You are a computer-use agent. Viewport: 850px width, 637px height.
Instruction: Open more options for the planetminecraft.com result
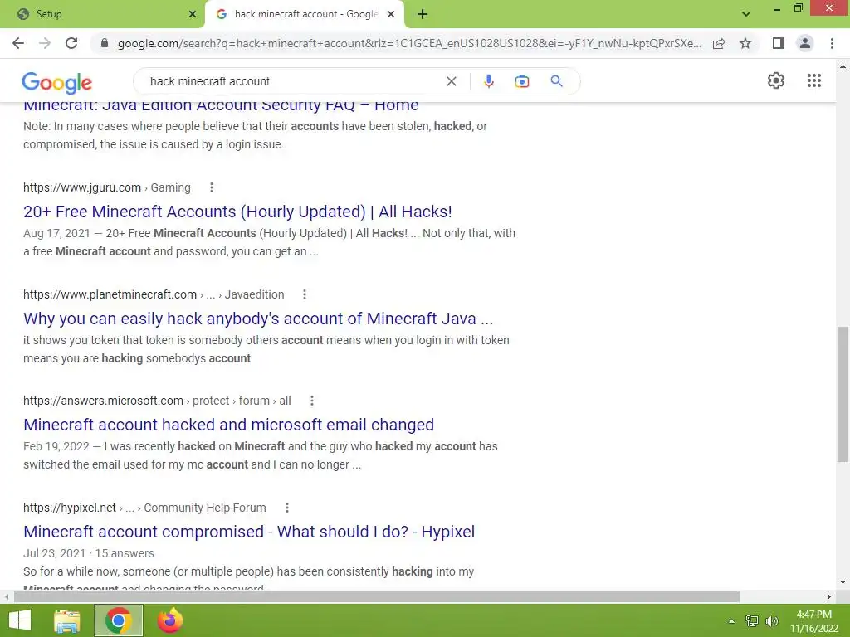[305, 294]
